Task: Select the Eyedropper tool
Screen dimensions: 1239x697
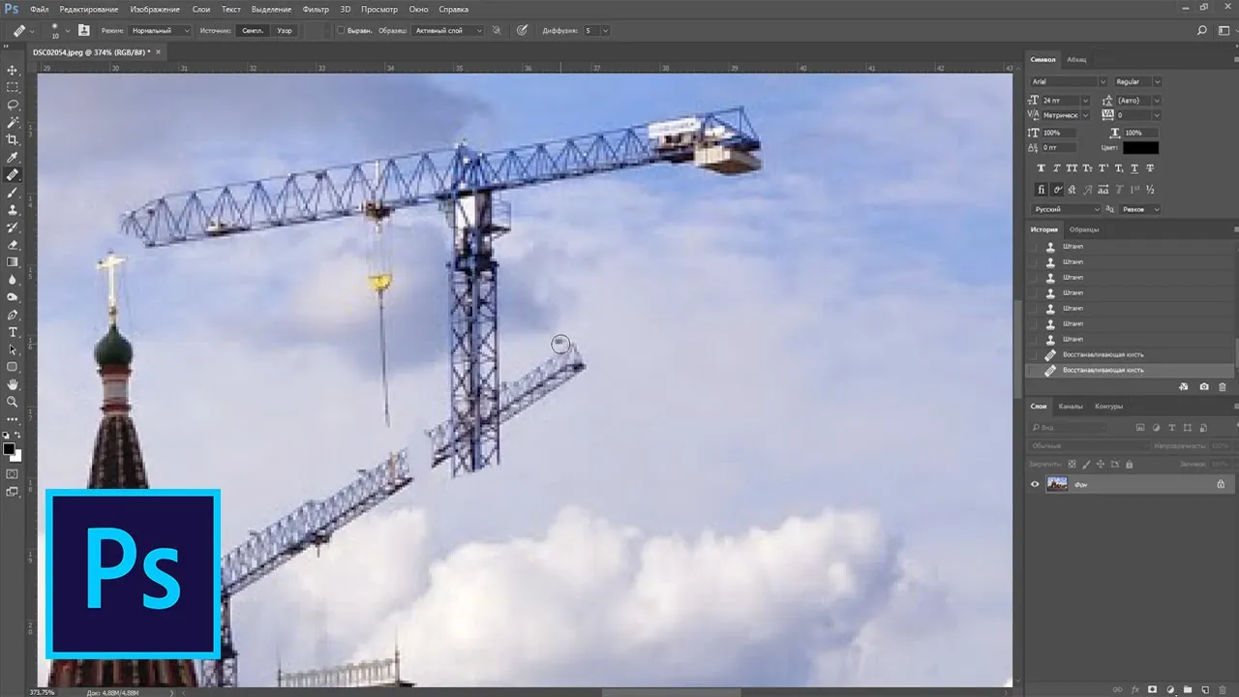Action: click(x=13, y=158)
